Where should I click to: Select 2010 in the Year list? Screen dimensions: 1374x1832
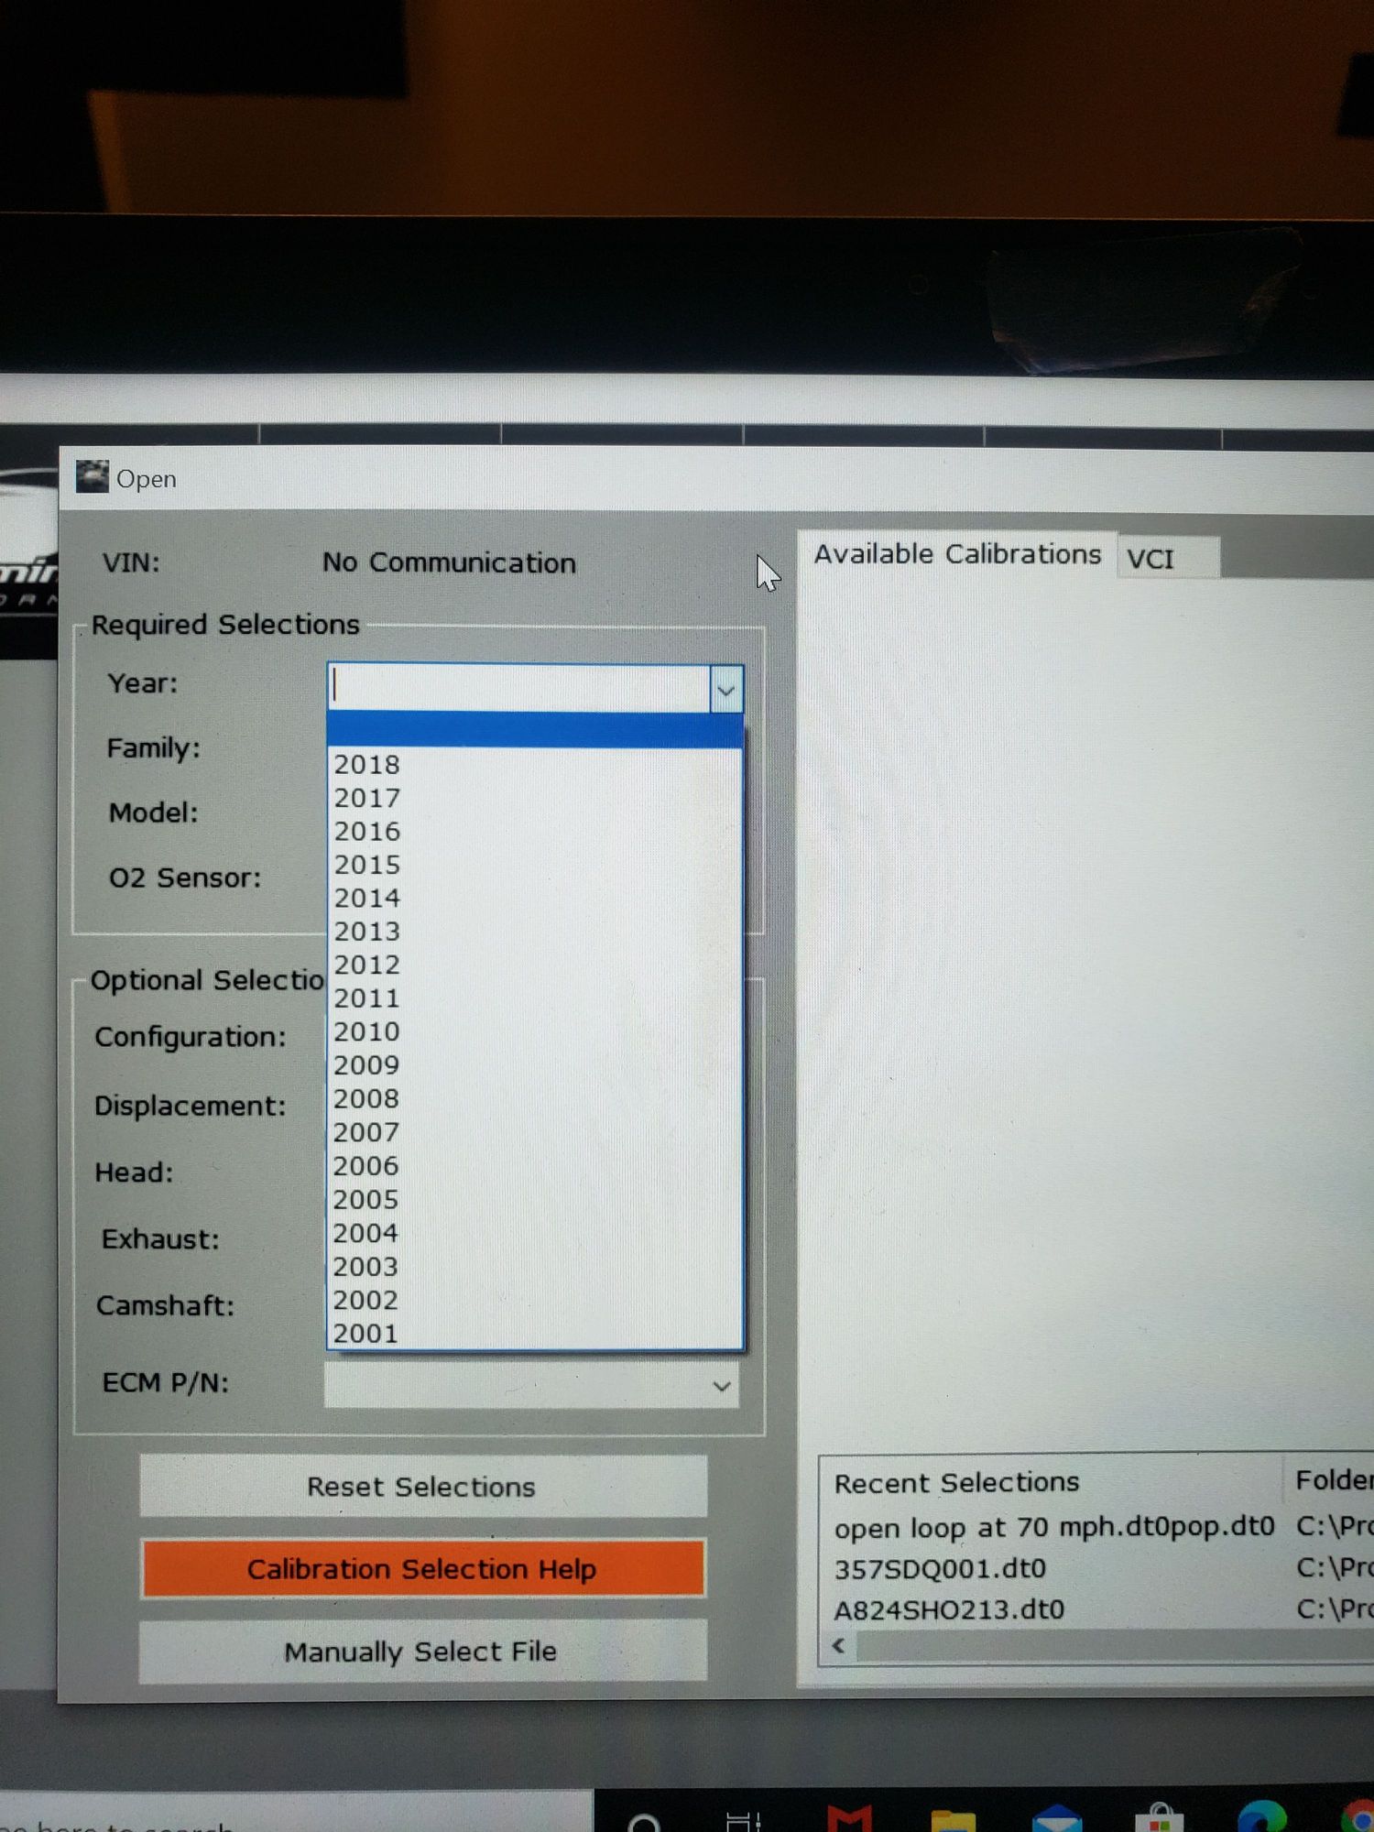(x=366, y=1031)
